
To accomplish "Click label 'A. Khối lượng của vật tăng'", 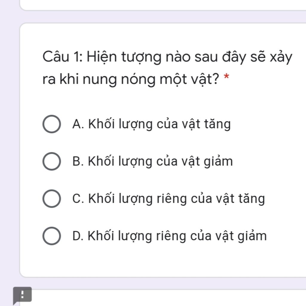I will (x=152, y=124).
